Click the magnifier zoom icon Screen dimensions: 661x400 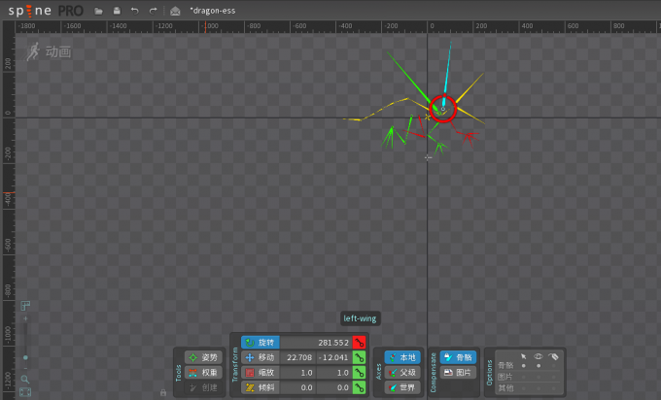[x=25, y=380]
